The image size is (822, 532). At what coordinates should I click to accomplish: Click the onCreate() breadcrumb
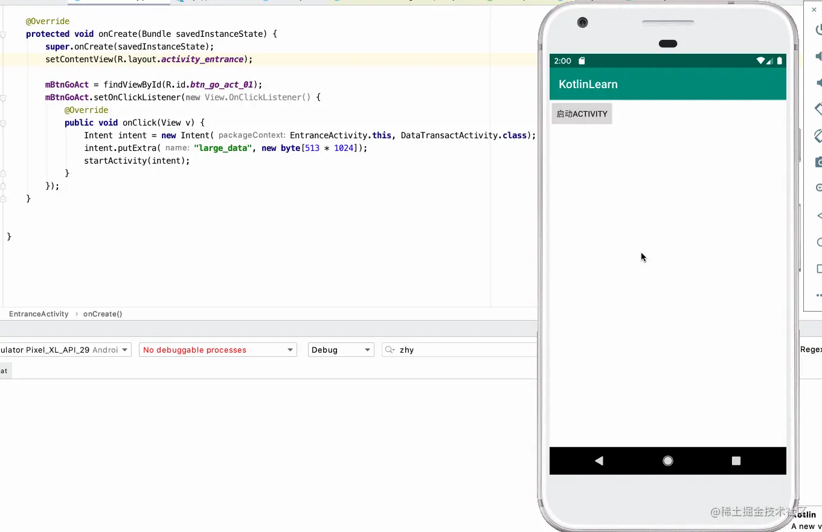point(103,314)
